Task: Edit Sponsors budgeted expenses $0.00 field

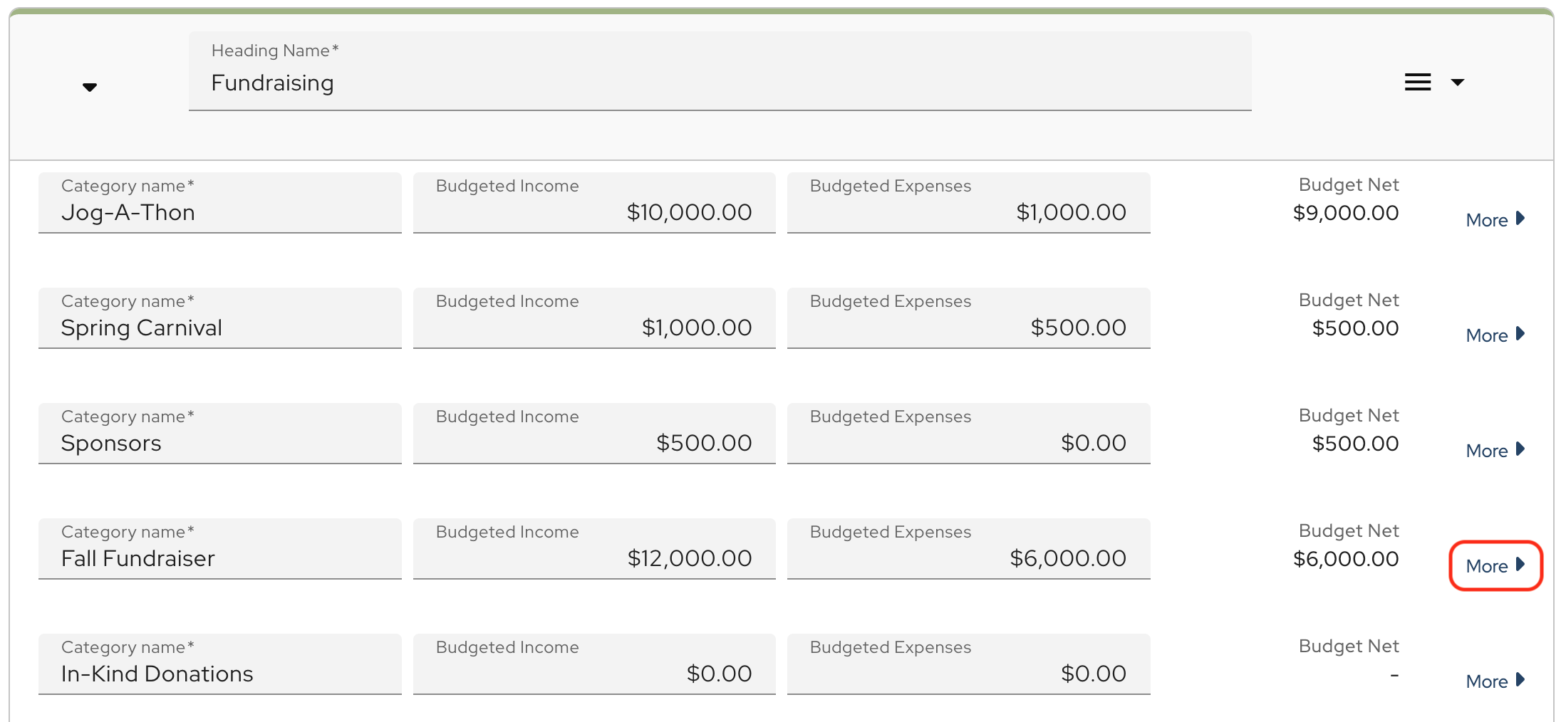Action: pos(968,443)
